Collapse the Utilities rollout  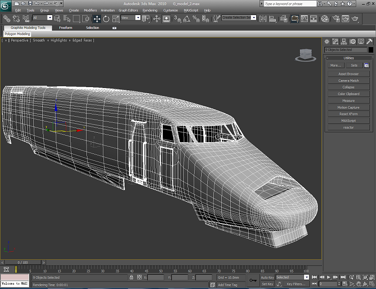point(348,58)
